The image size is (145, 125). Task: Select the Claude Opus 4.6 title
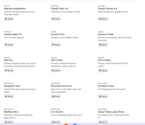click(x=60, y=9)
